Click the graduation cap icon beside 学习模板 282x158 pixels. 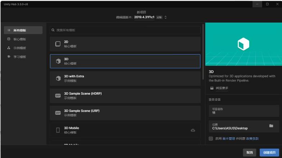point(9,57)
